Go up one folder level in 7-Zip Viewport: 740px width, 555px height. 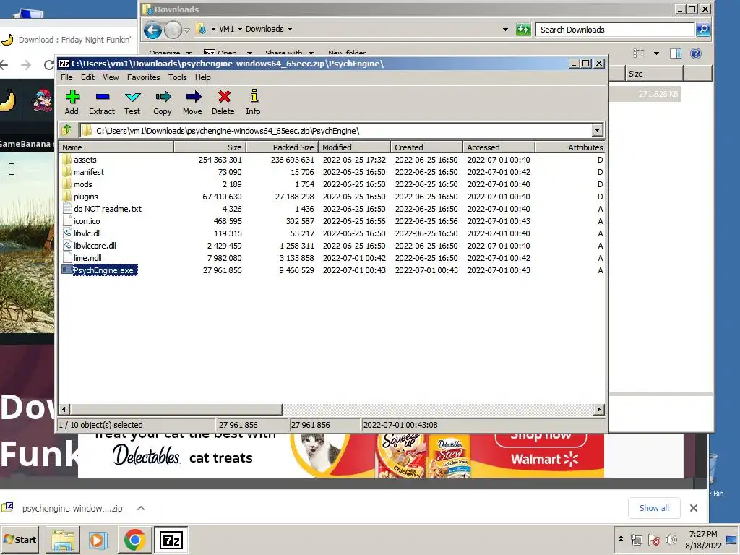tap(67, 130)
